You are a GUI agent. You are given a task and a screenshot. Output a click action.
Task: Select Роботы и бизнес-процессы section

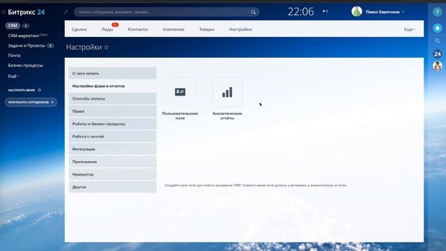point(113,124)
